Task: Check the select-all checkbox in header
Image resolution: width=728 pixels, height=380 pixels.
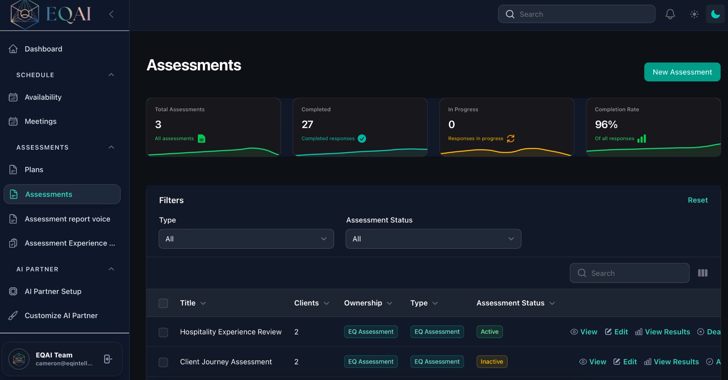Action: 163,303
